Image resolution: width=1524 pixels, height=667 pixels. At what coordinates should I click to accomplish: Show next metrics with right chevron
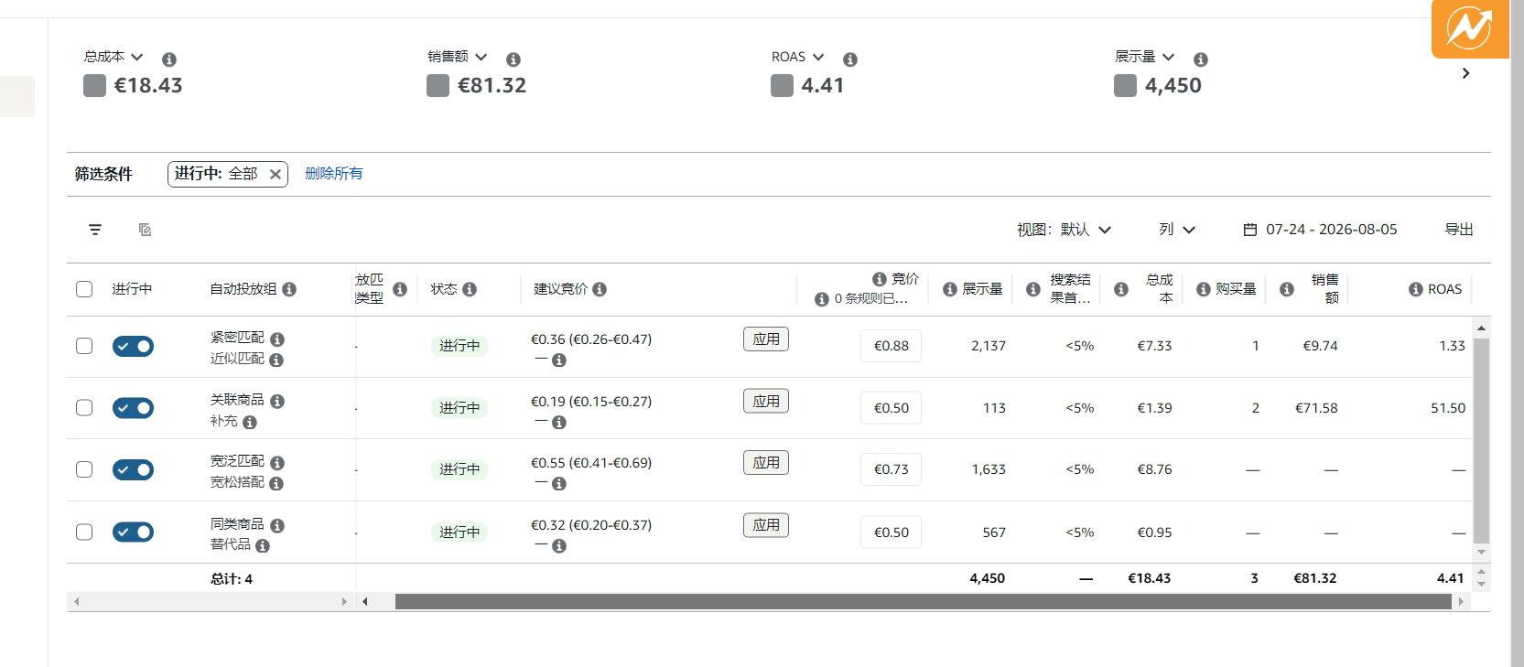click(1465, 73)
